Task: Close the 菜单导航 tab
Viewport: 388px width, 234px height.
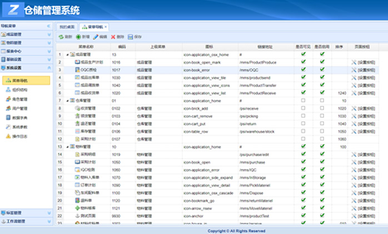Action: (x=106, y=27)
